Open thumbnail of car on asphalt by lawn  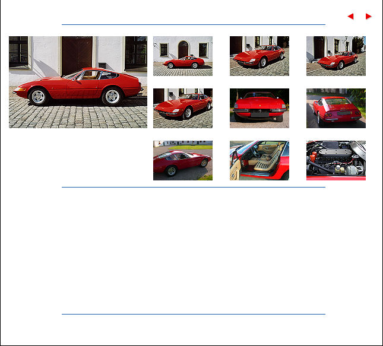coord(183,160)
